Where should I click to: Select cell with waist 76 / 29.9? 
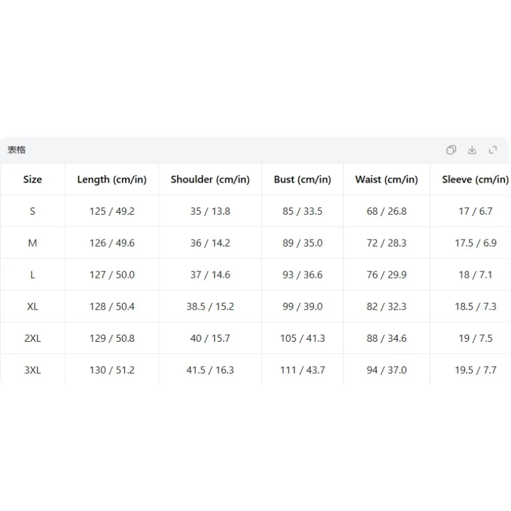click(x=386, y=275)
